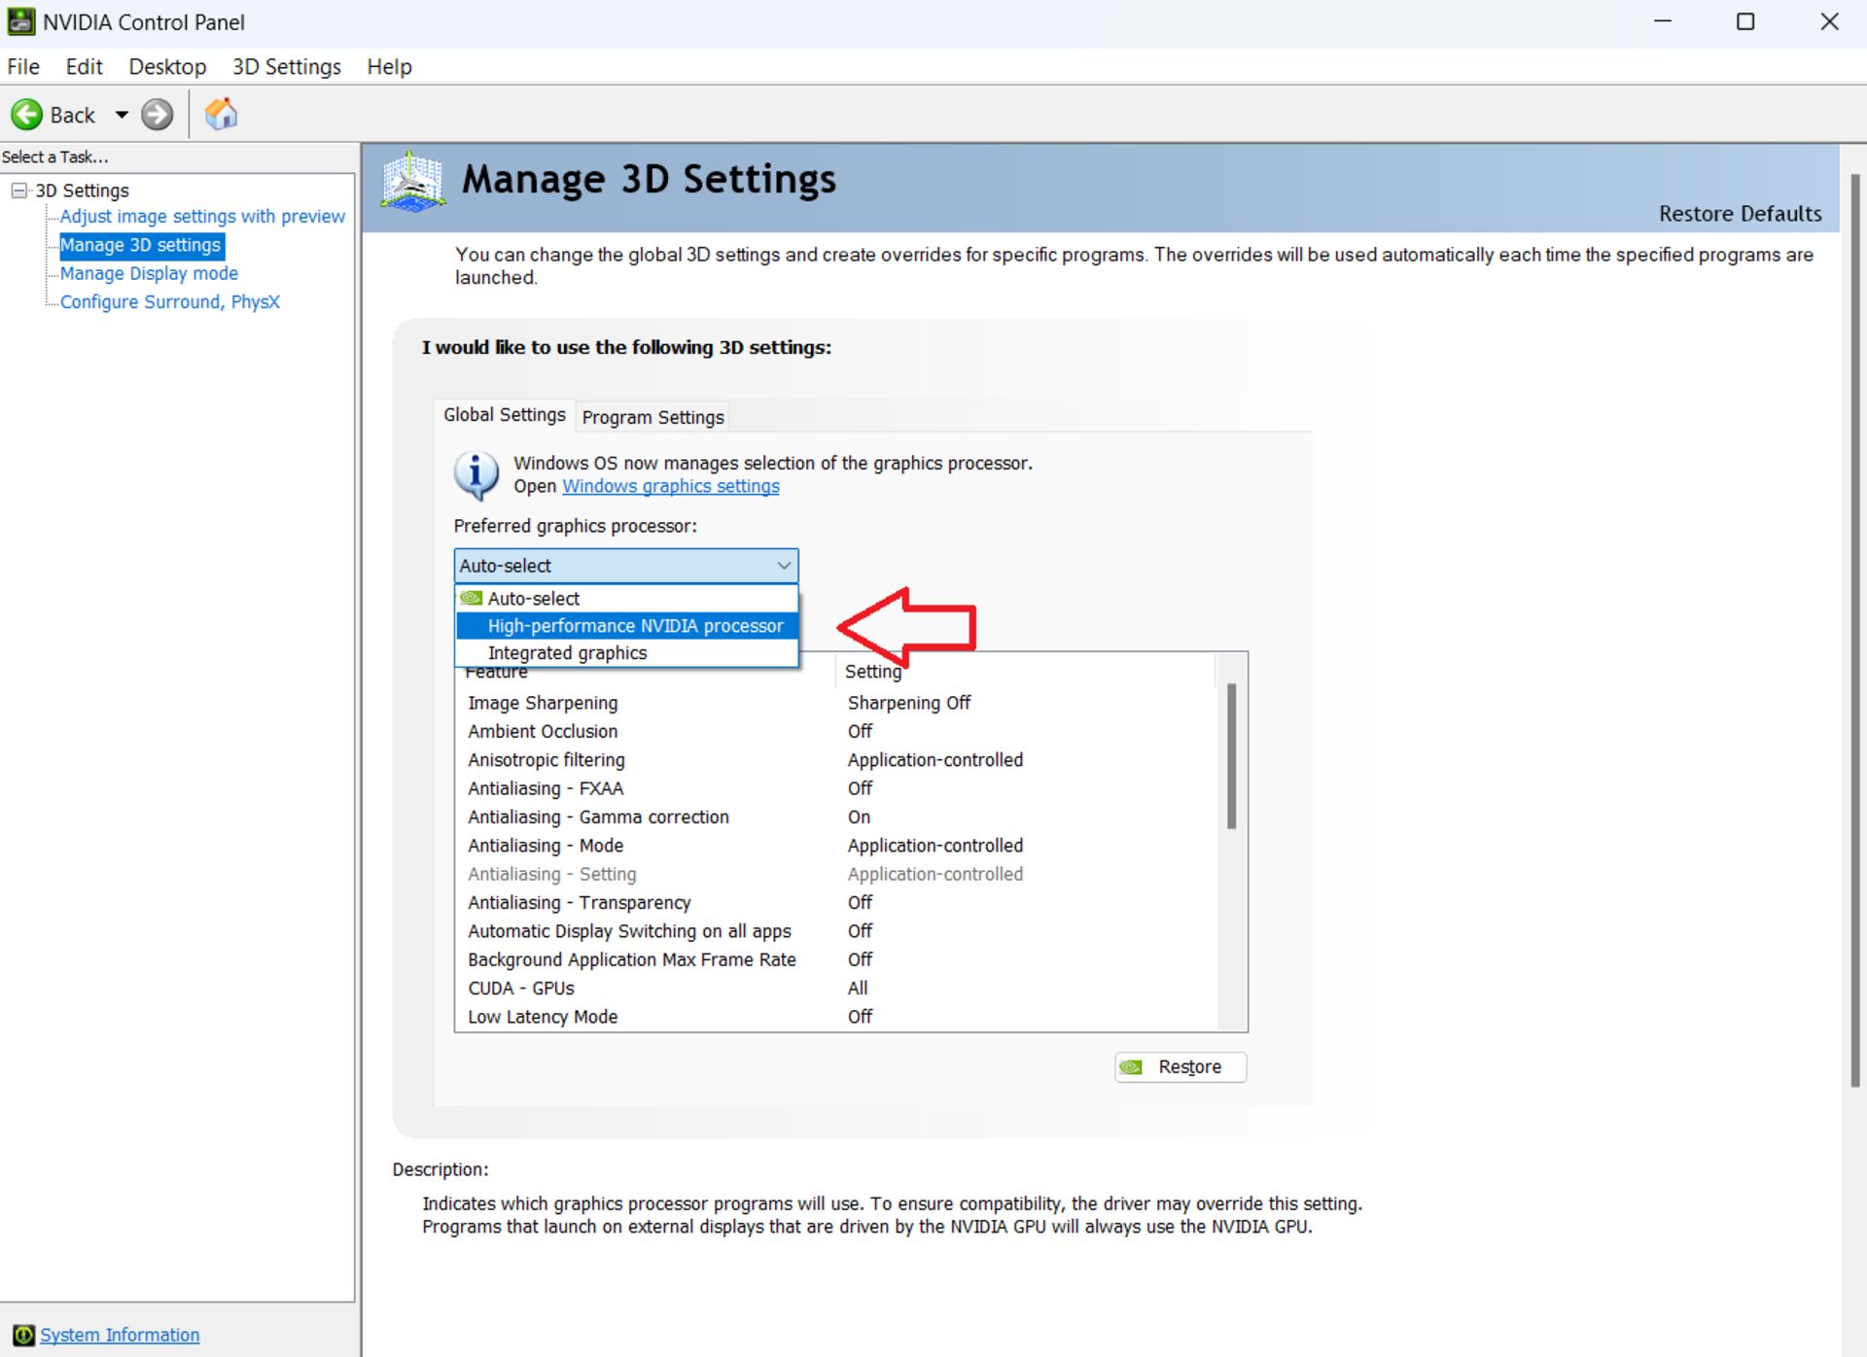The height and width of the screenshot is (1357, 1867).
Task: Select the Global Settings tab
Action: [504, 415]
